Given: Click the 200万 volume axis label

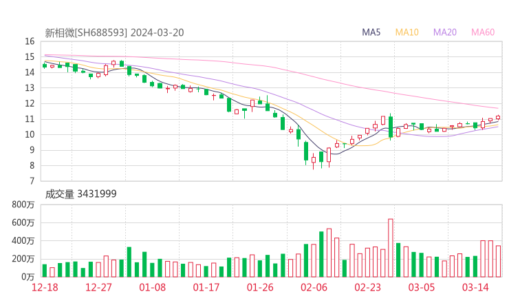Looking at the screenshot, I should tap(23, 259).
